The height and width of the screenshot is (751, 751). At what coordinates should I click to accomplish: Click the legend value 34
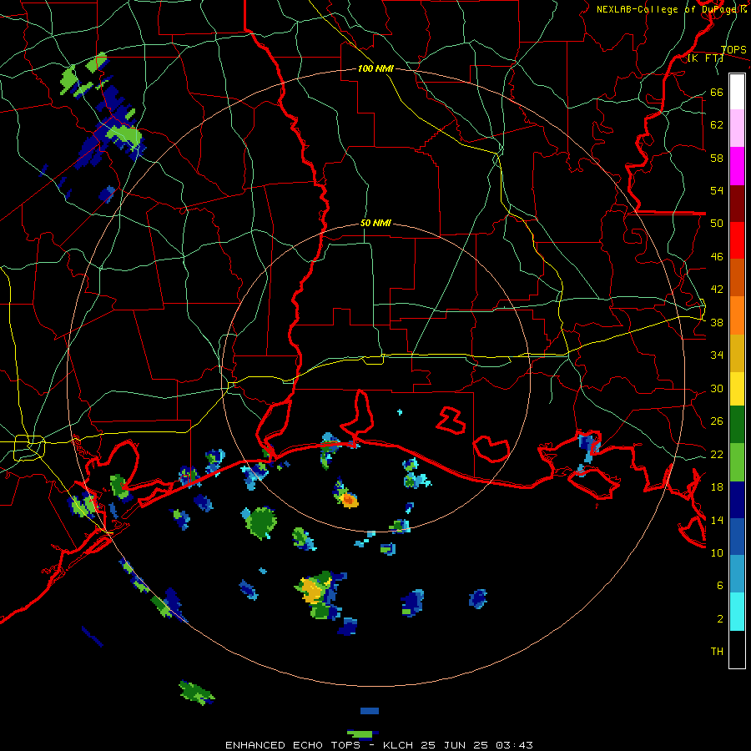(x=717, y=355)
